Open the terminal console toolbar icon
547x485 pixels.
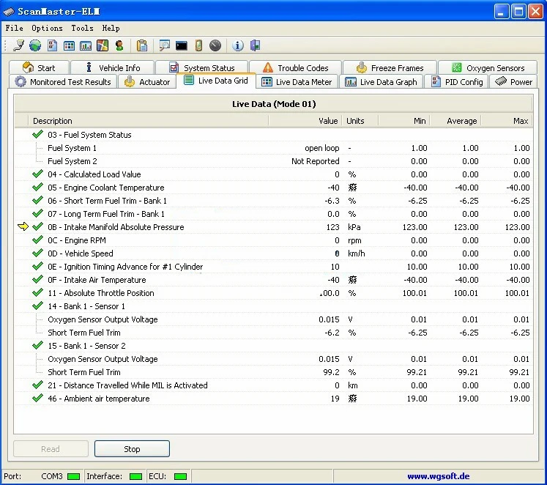[181, 45]
